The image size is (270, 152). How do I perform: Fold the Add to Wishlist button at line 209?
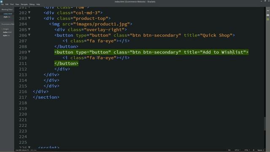[x=29, y=52]
